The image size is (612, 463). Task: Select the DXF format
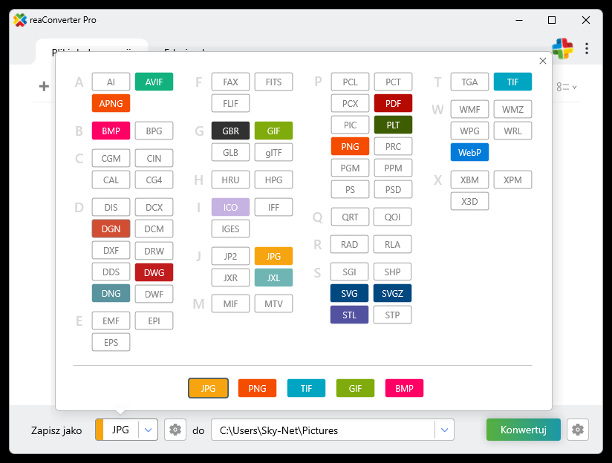pyautogui.click(x=111, y=250)
